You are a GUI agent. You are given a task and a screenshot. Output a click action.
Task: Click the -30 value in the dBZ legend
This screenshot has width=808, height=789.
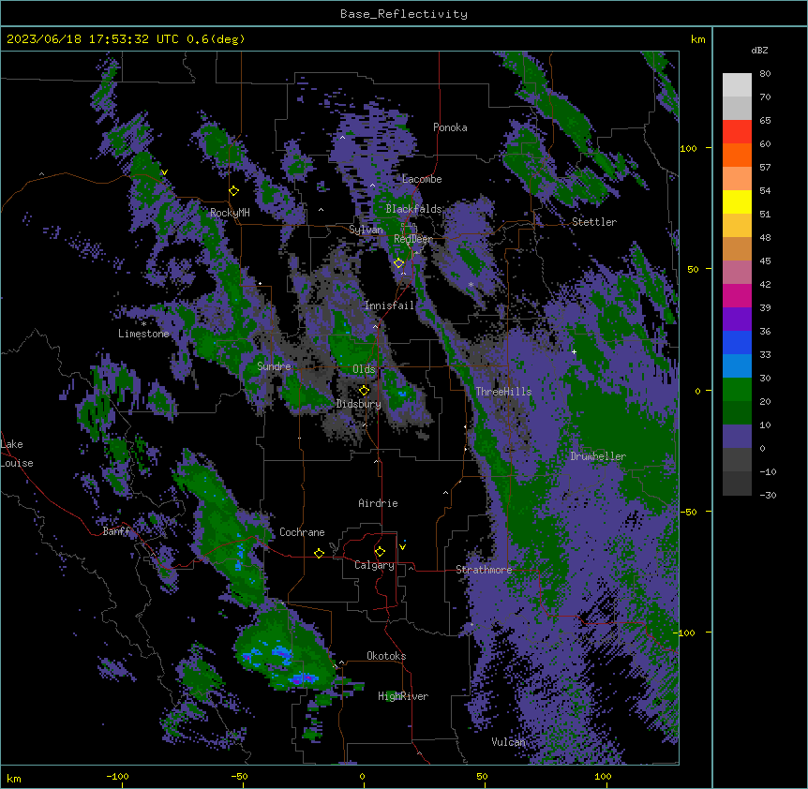click(768, 495)
